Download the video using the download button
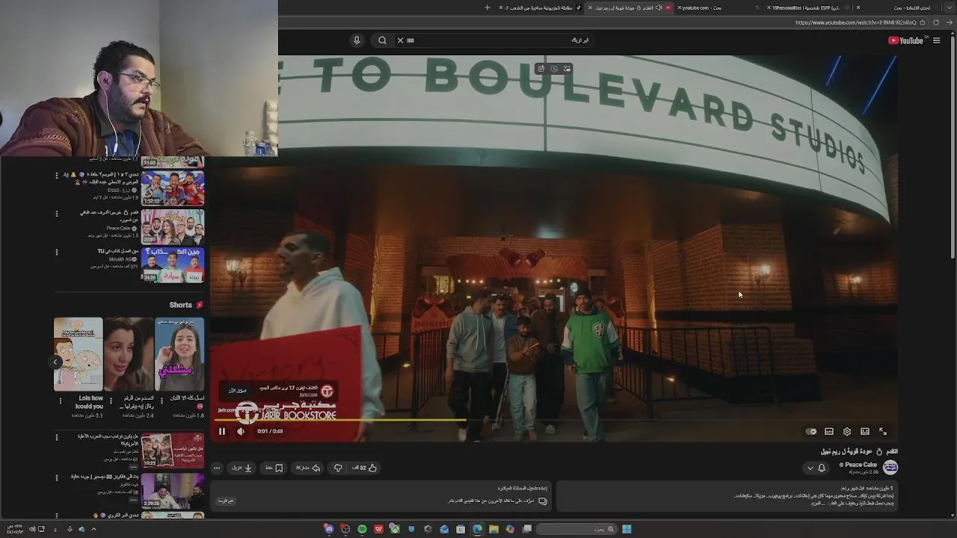The image size is (957, 538). (x=241, y=468)
